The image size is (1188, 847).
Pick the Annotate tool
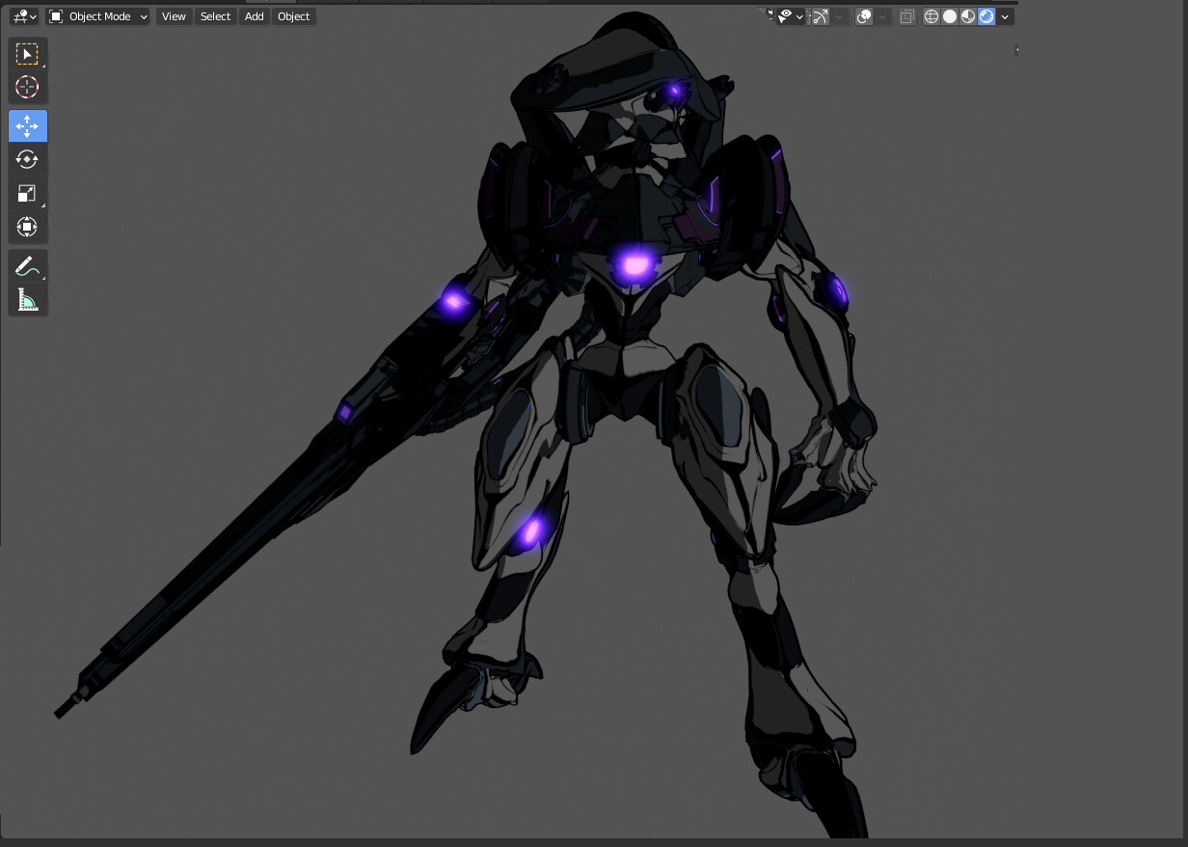pyautogui.click(x=27, y=265)
